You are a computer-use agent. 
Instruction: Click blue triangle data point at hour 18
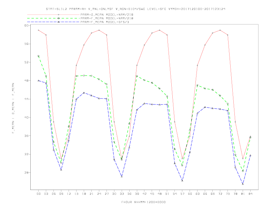pyautogui.click(x=84, y=93)
